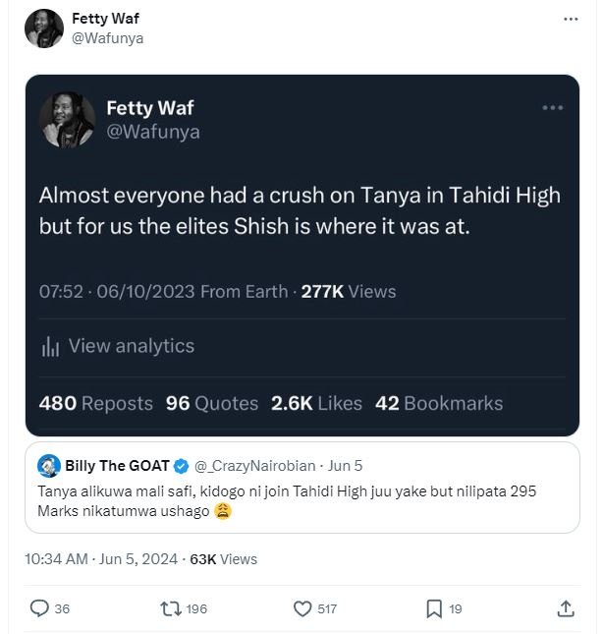The width and height of the screenshot is (603, 634).
Task: Click the share upload icon
Action: click(x=566, y=609)
